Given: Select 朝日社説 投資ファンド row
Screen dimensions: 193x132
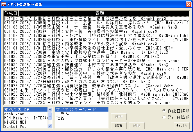Looking at the screenshot, I should [x=97, y=103].
